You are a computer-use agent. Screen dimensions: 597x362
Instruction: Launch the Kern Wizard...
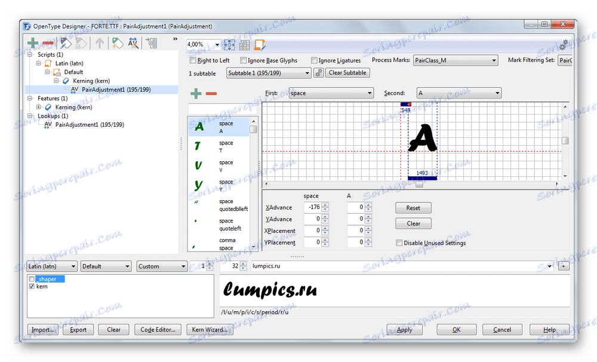tap(210, 330)
